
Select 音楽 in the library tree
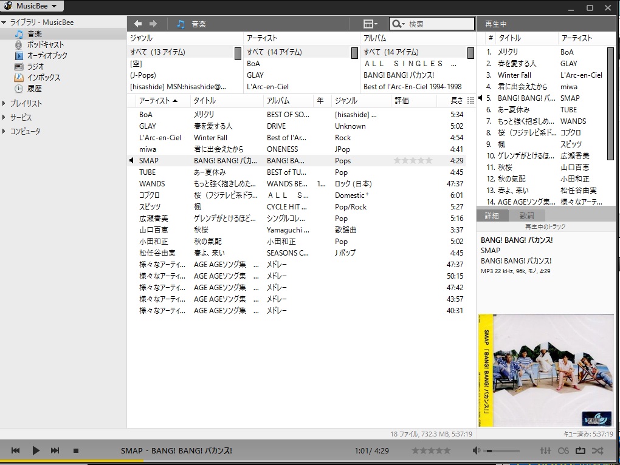[x=35, y=34]
